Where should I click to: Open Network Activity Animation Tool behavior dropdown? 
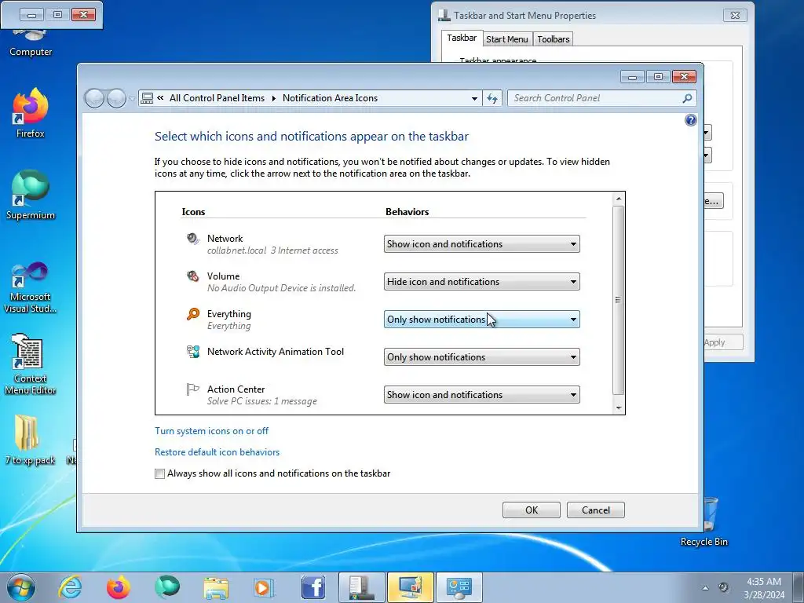pos(481,357)
